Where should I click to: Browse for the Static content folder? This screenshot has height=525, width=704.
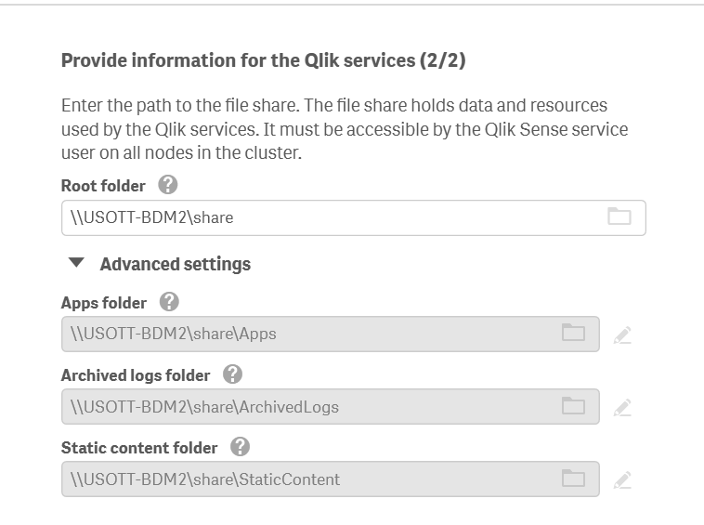tap(573, 479)
